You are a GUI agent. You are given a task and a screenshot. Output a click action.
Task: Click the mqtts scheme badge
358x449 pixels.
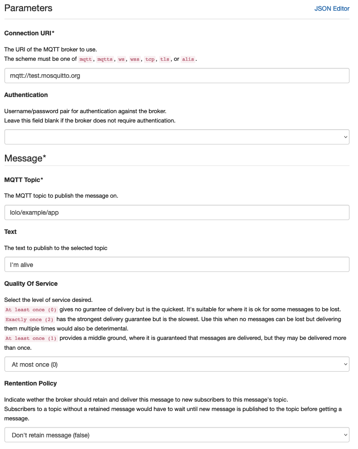click(105, 59)
